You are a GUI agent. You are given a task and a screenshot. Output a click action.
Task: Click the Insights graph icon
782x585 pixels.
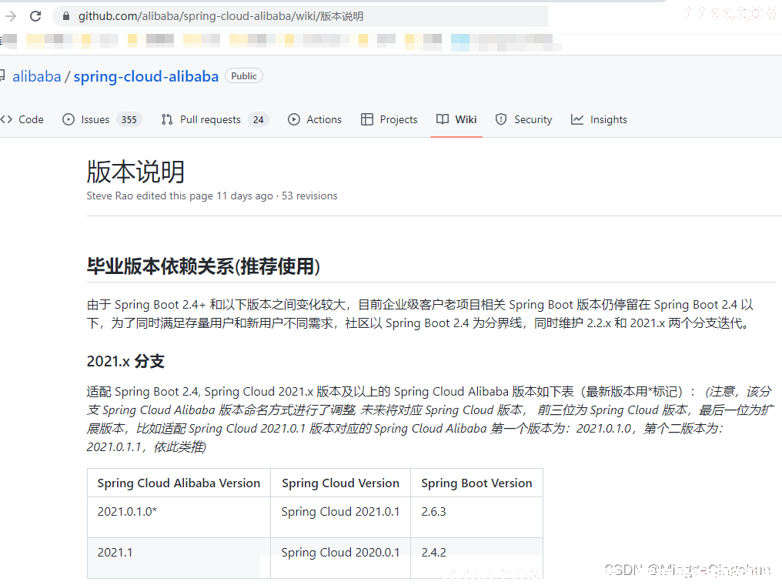(577, 119)
